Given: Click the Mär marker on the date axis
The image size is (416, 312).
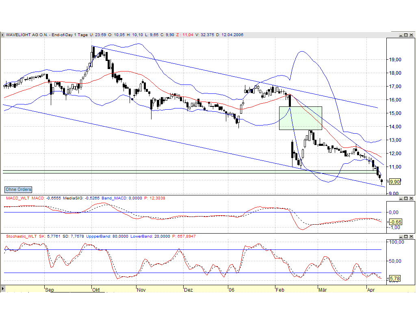Looking at the screenshot, I should click(x=322, y=290).
